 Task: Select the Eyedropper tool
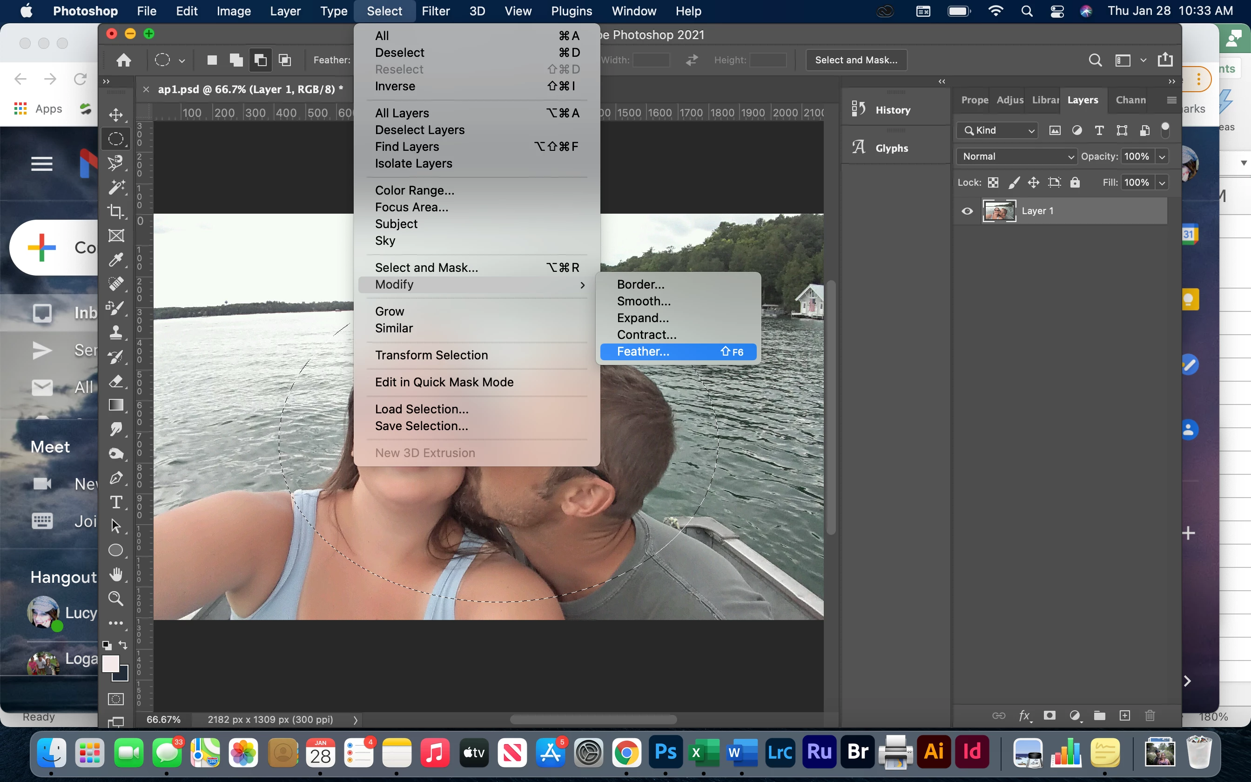(x=116, y=259)
